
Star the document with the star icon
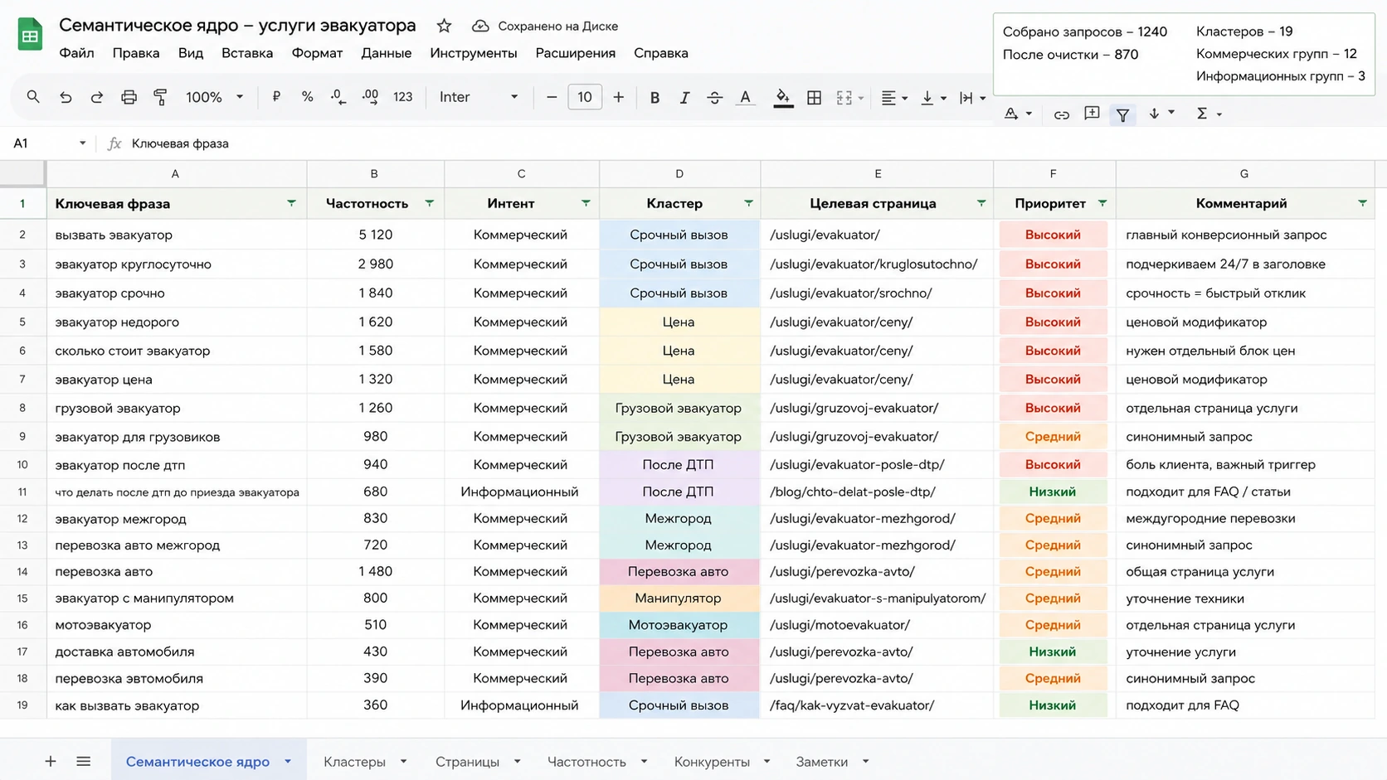click(x=444, y=26)
